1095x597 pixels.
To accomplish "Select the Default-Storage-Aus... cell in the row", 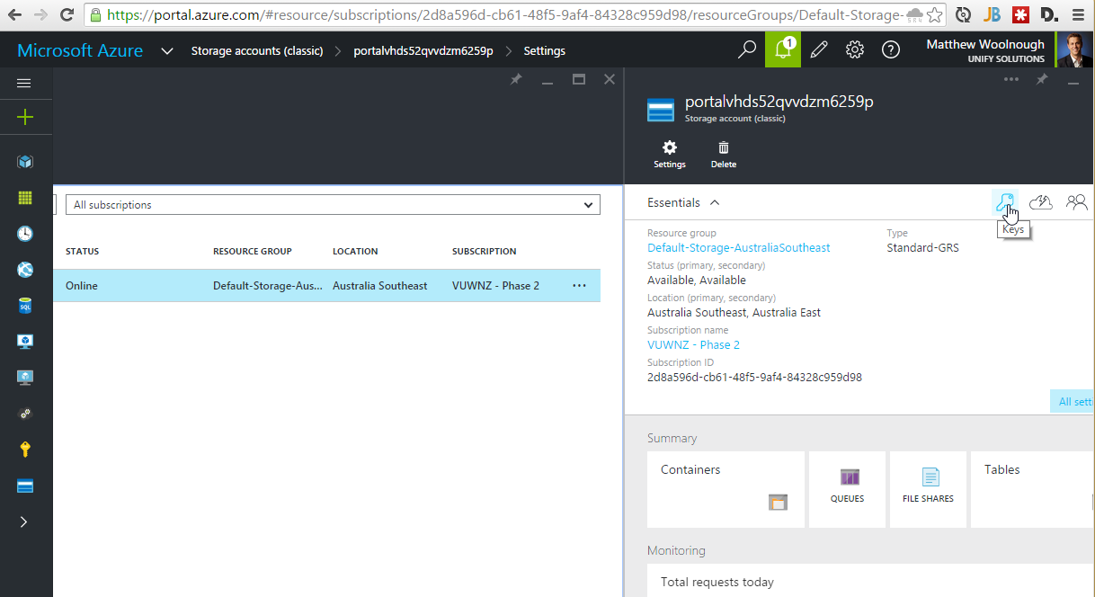I will click(x=267, y=286).
